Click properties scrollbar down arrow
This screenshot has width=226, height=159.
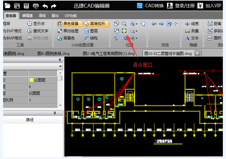pos(60,105)
